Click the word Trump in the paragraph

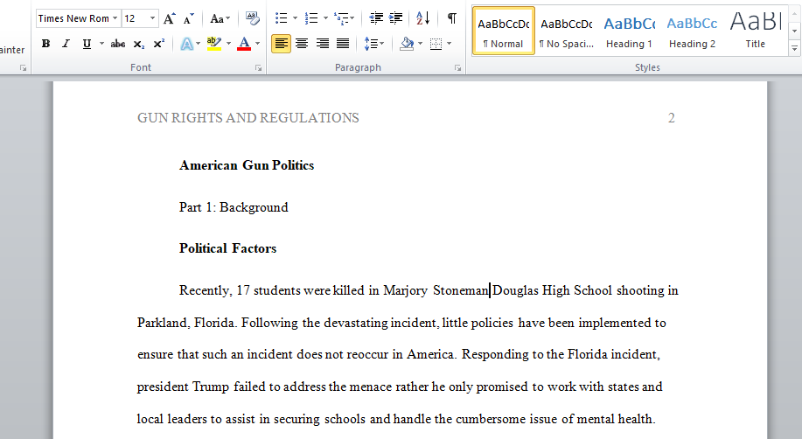pyautogui.click(x=211, y=387)
